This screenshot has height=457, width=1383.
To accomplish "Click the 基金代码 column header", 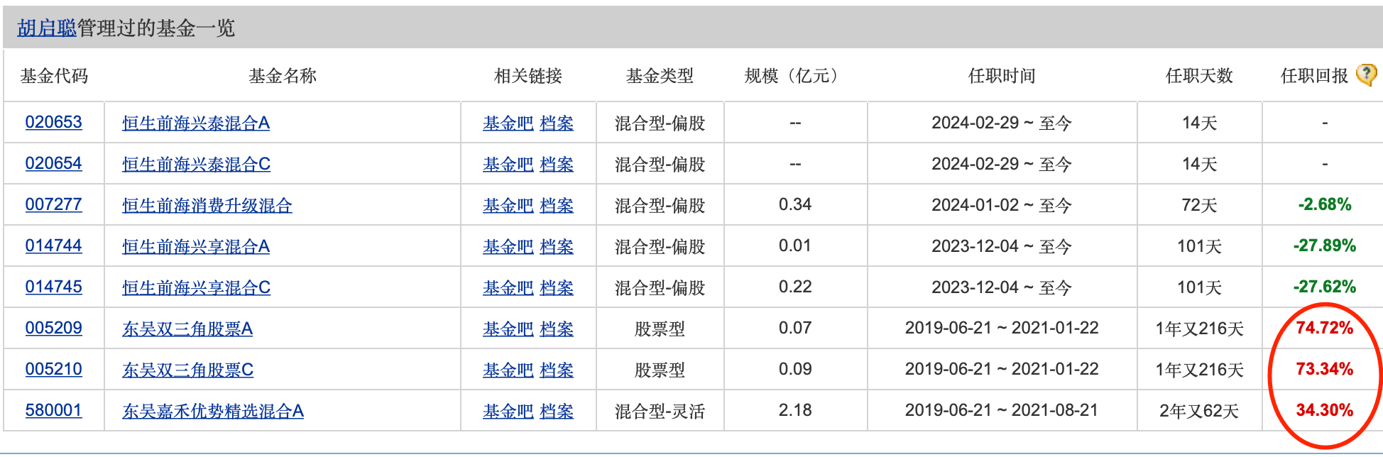I will (x=54, y=76).
